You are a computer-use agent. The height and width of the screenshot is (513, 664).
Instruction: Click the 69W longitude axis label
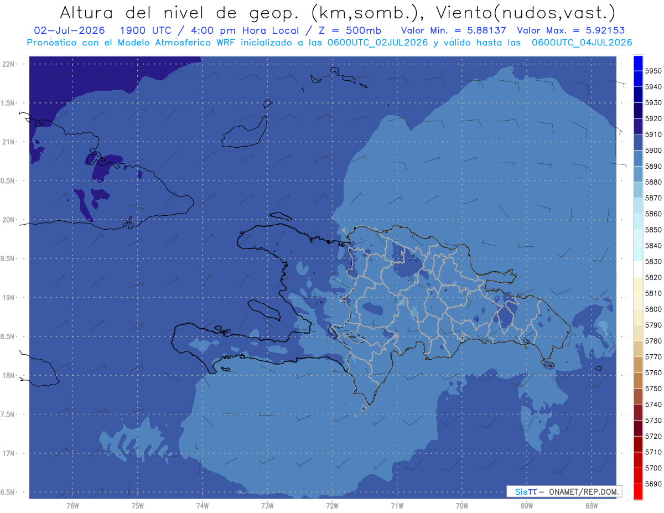(526, 505)
